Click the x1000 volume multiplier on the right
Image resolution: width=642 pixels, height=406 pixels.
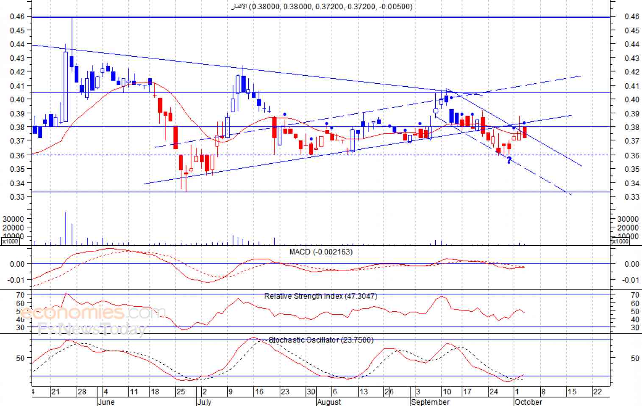620,241
